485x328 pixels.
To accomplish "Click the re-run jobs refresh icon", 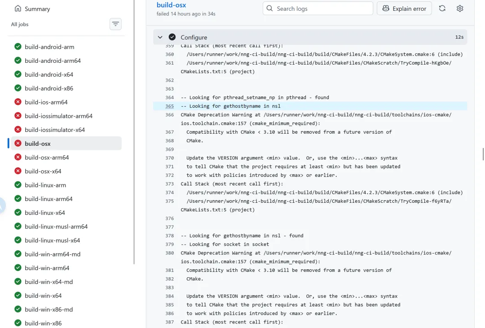I will tap(442, 8).
